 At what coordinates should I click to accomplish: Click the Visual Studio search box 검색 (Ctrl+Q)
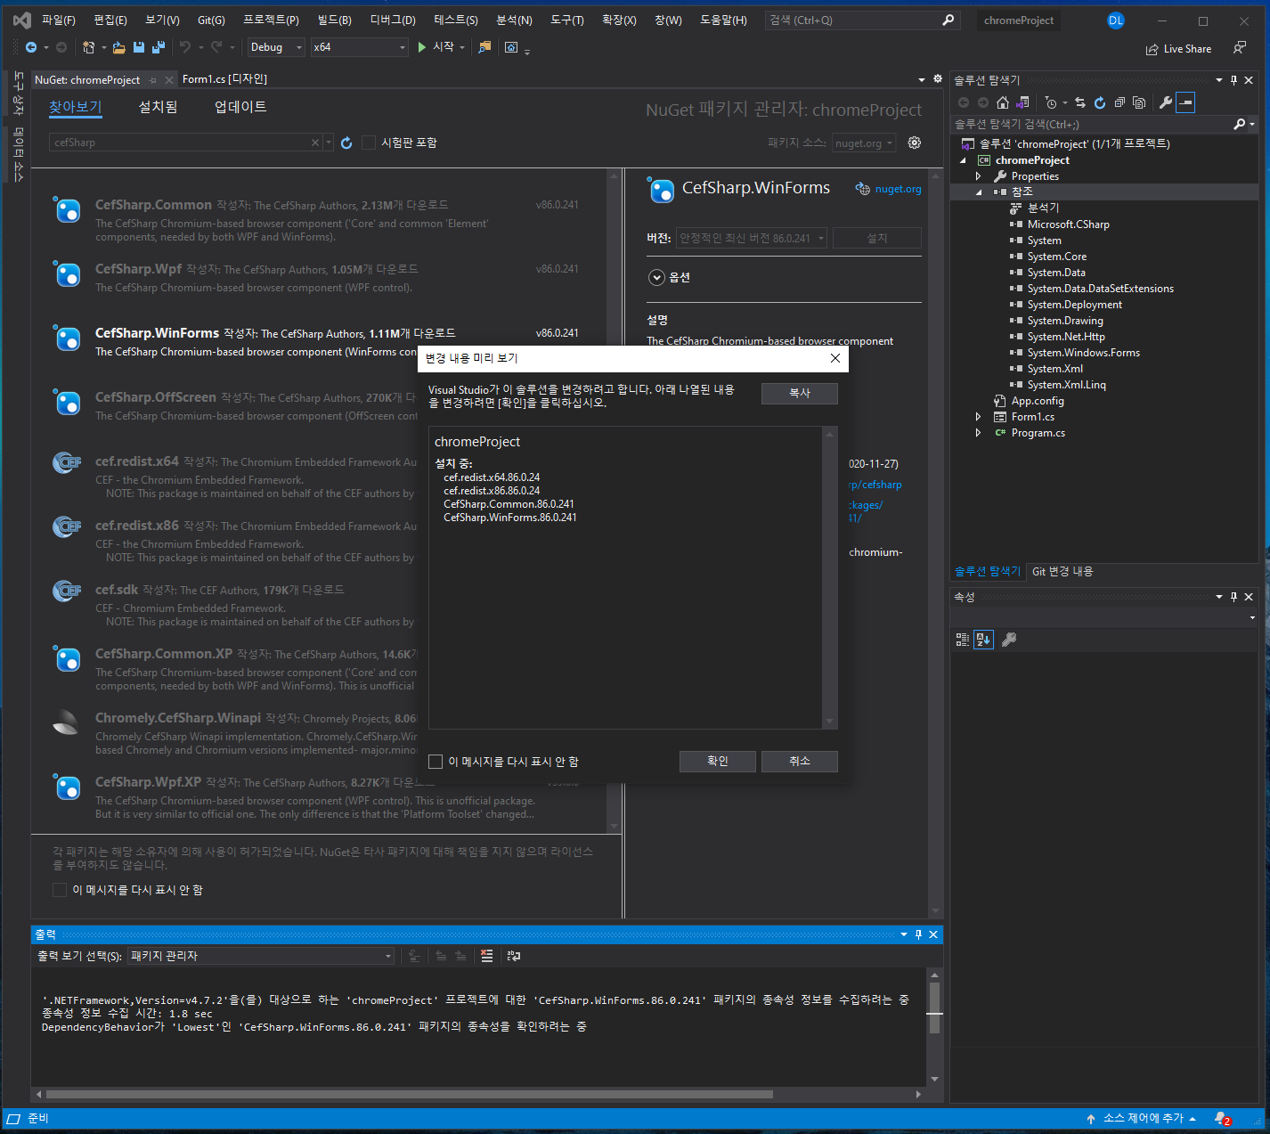click(x=862, y=20)
